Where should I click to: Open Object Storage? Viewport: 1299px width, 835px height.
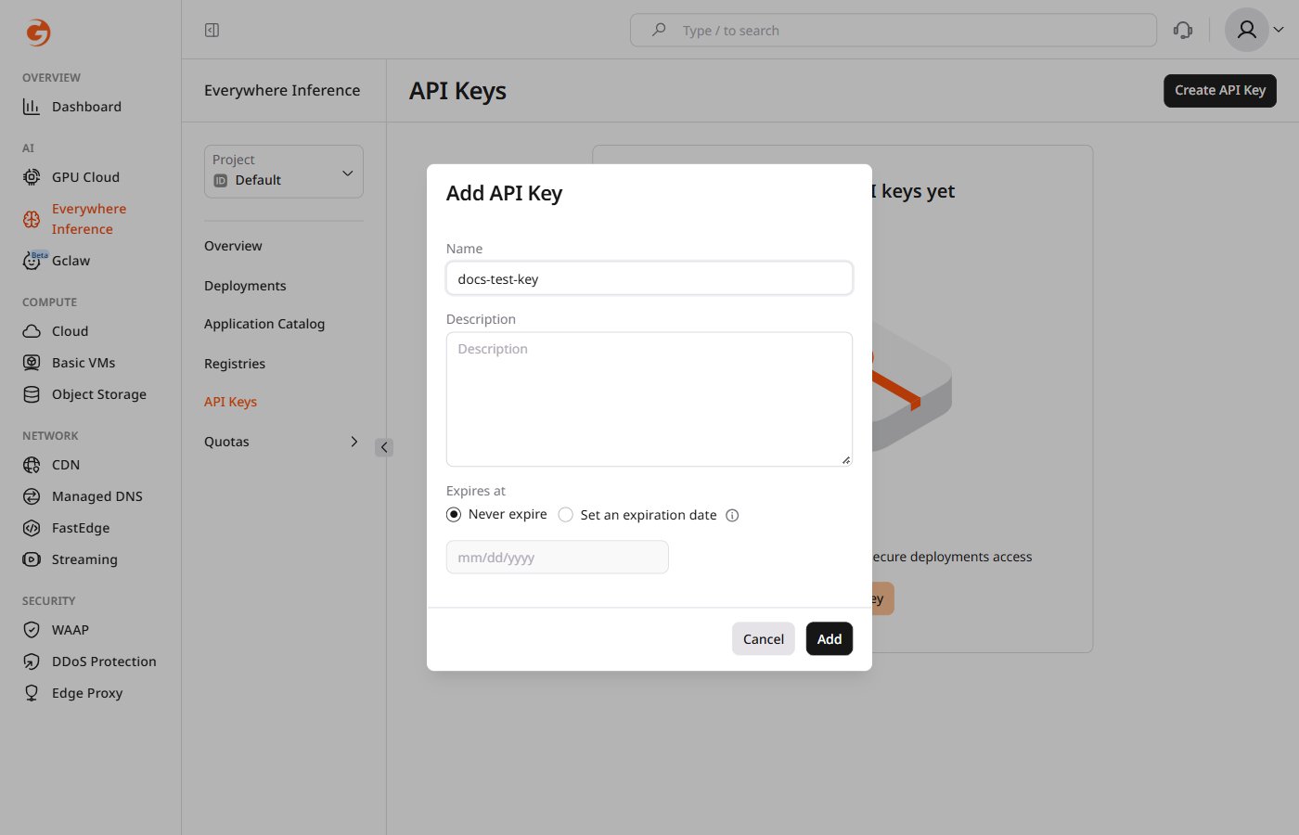[x=84, y=394]
